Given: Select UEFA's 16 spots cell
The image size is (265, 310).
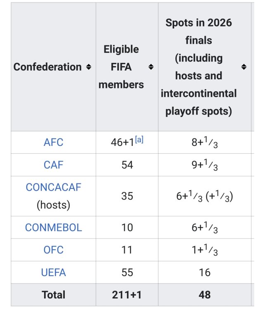Looking at the screenshot, I should point(204,273).
